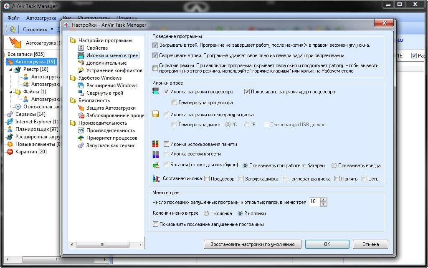Click settings tree scrollbar right arrow
Viewport: 428px width, 268px height.
coord(141,245)
